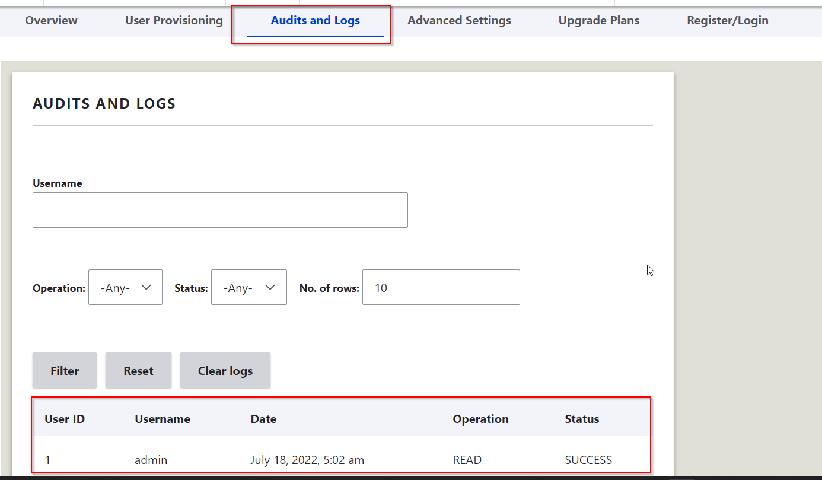Expand the Status filter dropdown
Viewport: 822px width, 480px height.
pos(248,287)
